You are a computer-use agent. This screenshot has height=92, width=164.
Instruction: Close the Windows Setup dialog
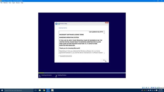107,23
